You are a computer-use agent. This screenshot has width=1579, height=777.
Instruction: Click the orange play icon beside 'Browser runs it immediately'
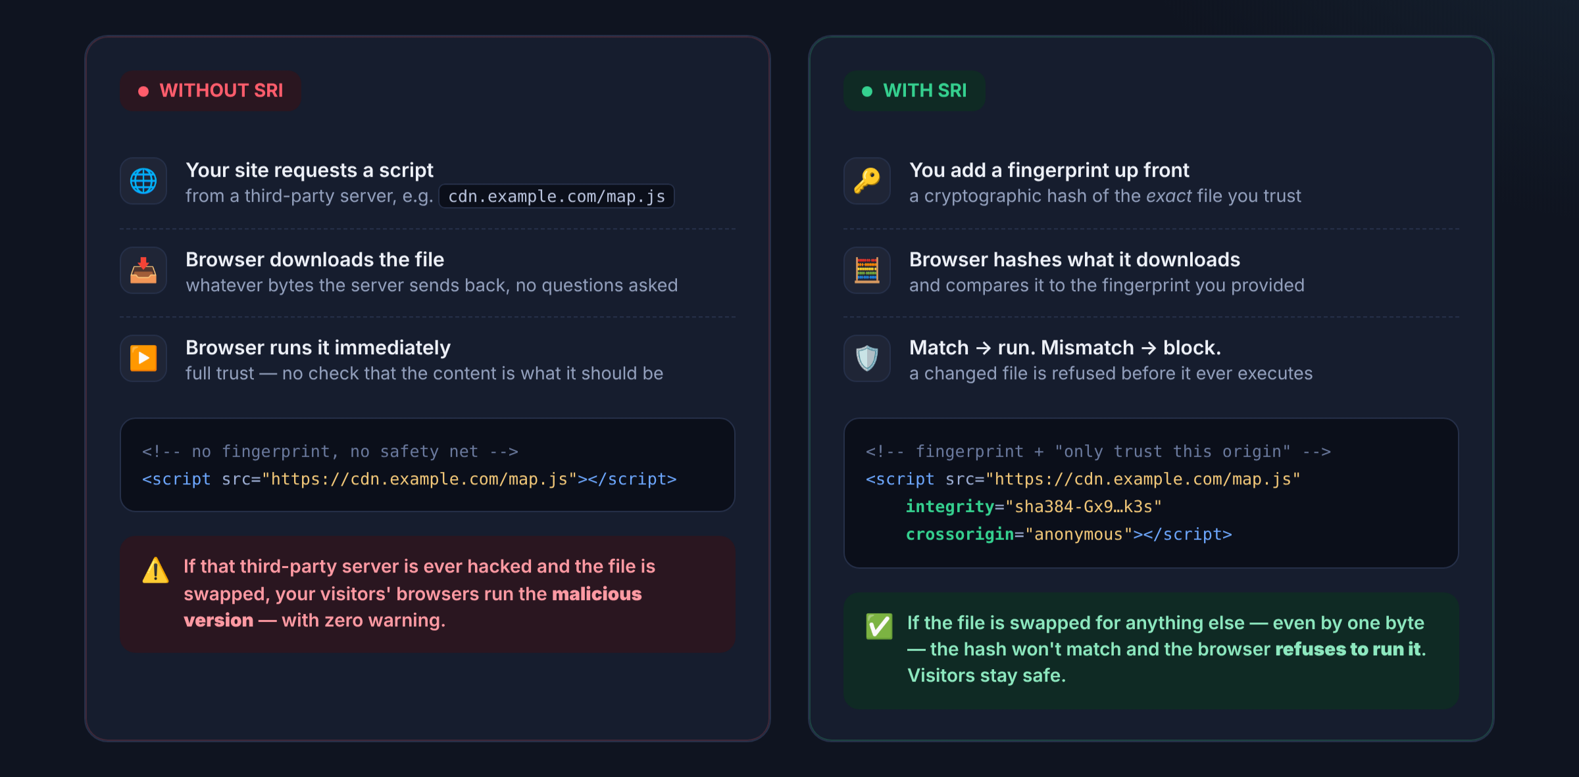coord(143,358)
